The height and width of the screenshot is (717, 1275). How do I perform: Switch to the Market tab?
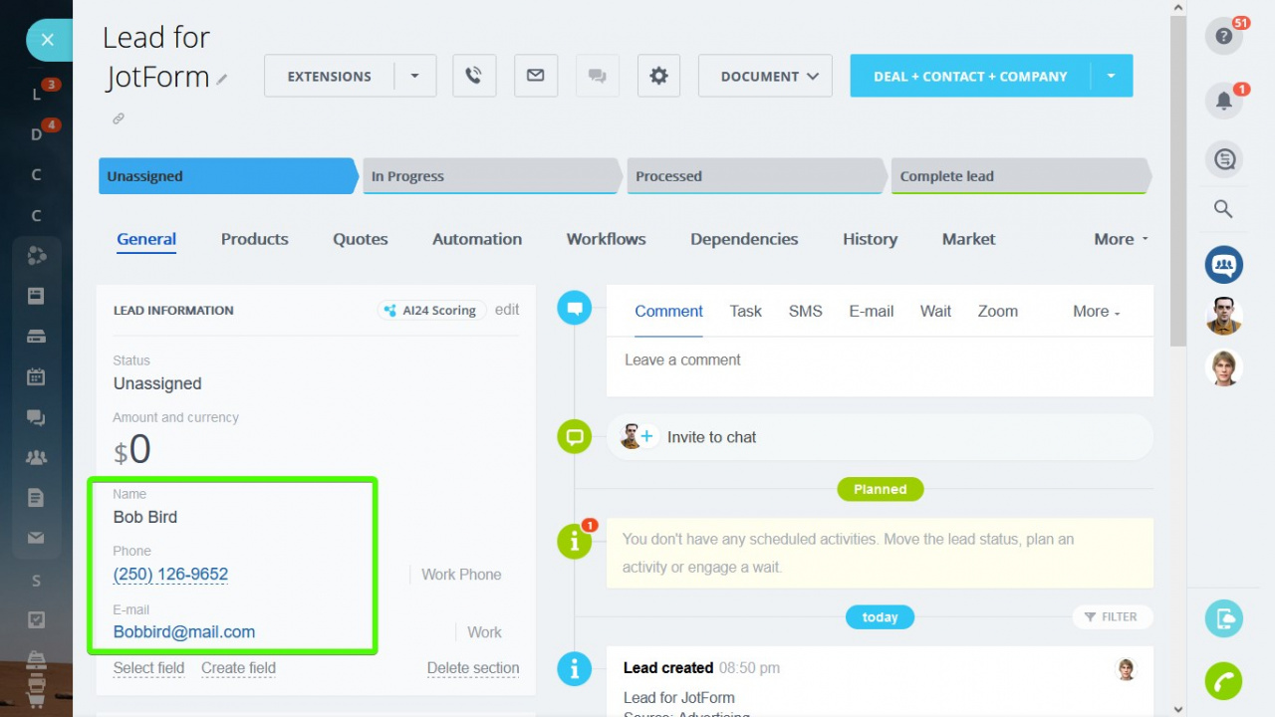(969, 239)
